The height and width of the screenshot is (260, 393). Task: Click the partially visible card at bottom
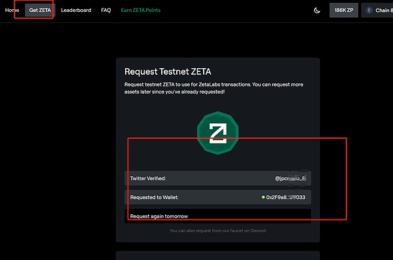click(x=218, y=255)
